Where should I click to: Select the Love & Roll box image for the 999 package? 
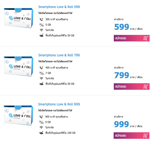(18, 115)
